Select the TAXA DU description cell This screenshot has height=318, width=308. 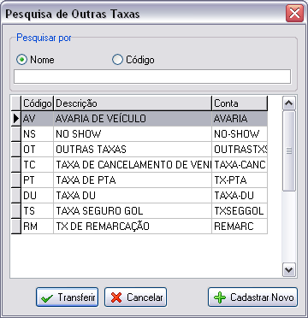point(133,196)
